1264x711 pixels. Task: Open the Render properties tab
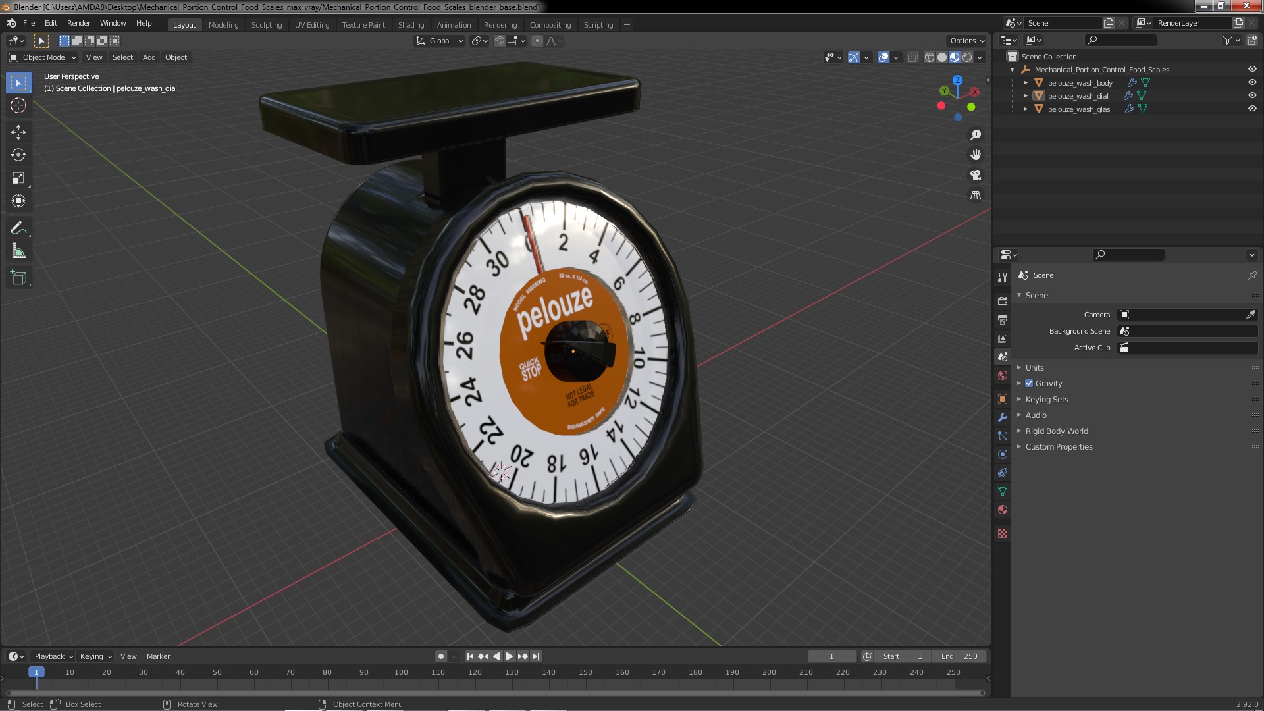(1003, 301)
